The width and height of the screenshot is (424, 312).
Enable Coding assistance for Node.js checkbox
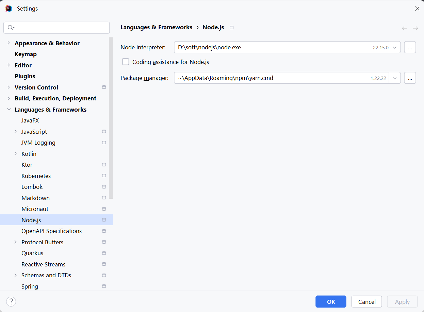point(126,62)
